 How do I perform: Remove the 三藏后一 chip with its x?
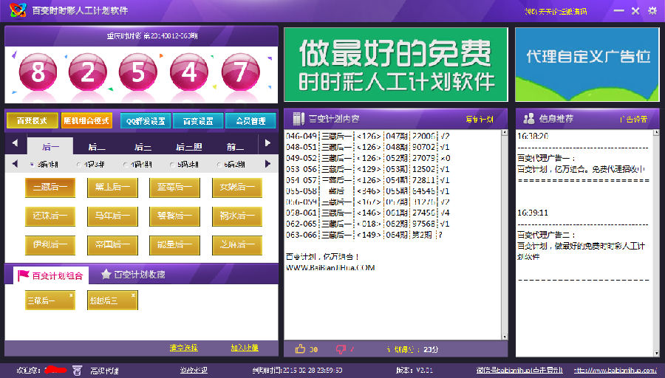[x=71, y=295]
